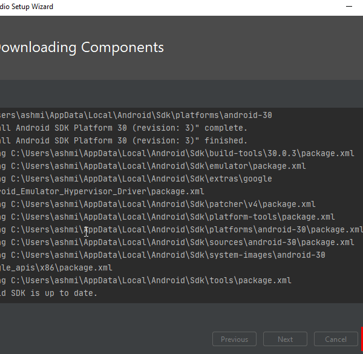Select the Platform 30 "complete." log line
Screen dimensions: 363x354
pyautogui.click(x=123, y=128)
